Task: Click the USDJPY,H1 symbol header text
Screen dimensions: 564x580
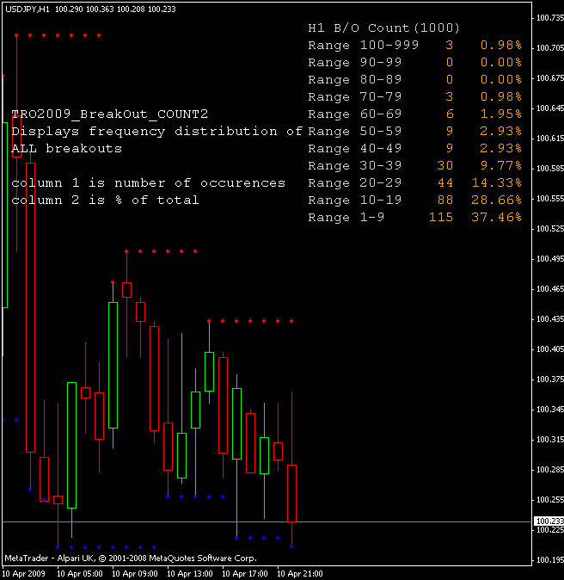Action: click(26, 8)
